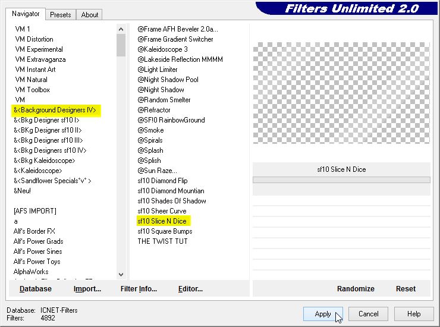Select &<Bkg Designer sf10 I> category
Image resolution: width=440 pixels, height=327 pixels.
[46, 120]
